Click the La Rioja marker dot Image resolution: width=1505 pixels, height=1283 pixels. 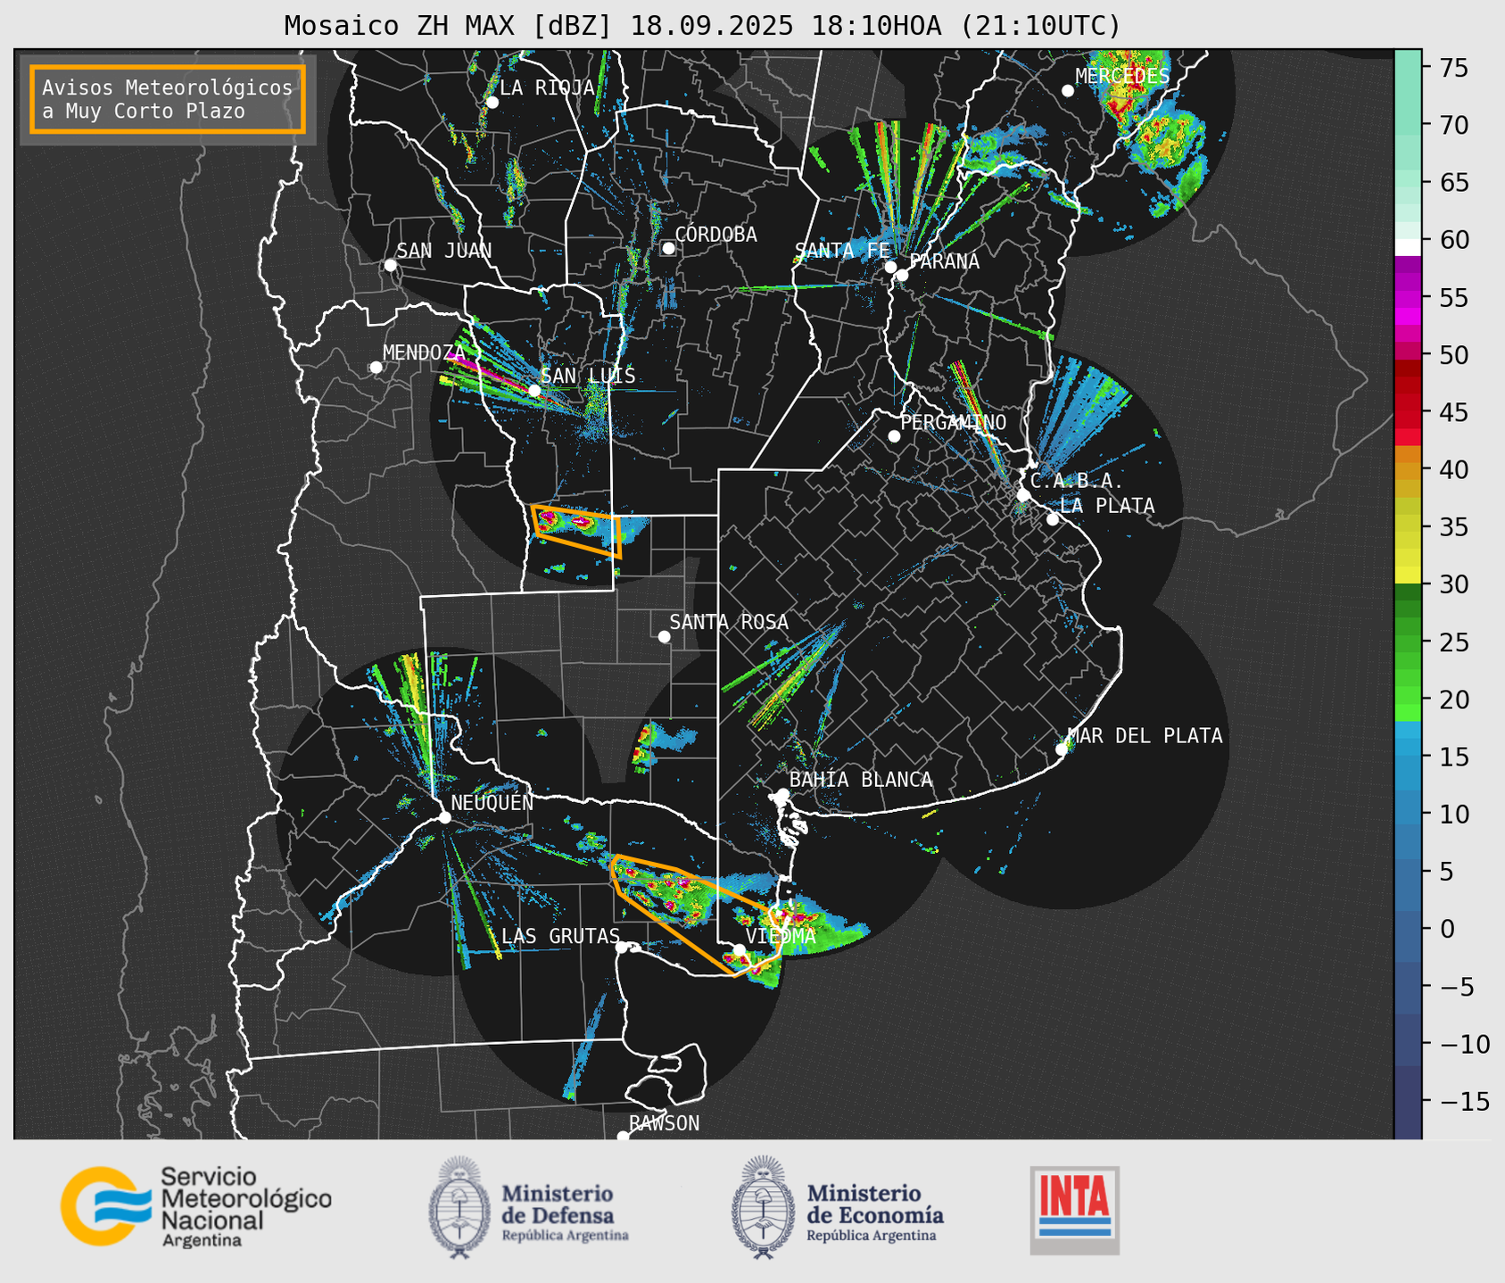492,103
